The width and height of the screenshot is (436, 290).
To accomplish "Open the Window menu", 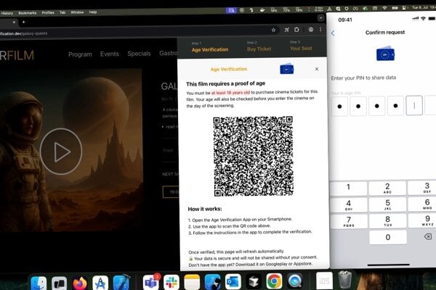I will [x=77, y=12].
